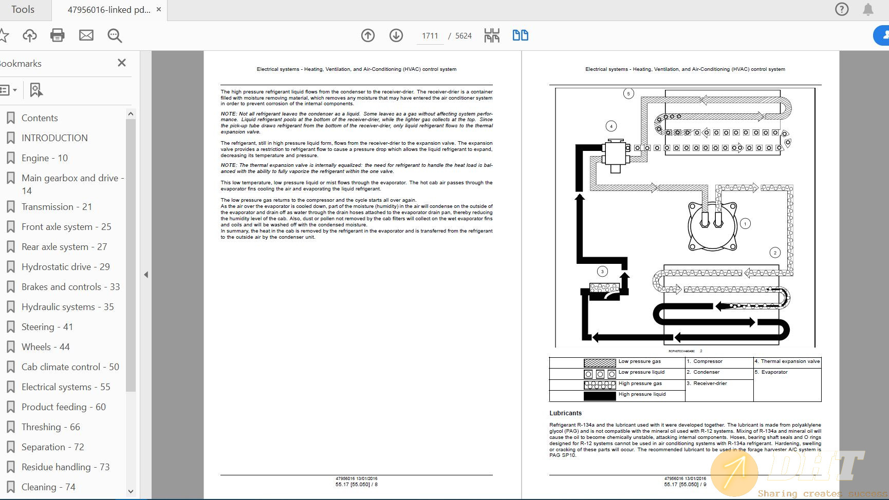Switch to the Tools tab
Image resolution: width=889 pixels, height=500 pixels.
(x=23, y=9)
